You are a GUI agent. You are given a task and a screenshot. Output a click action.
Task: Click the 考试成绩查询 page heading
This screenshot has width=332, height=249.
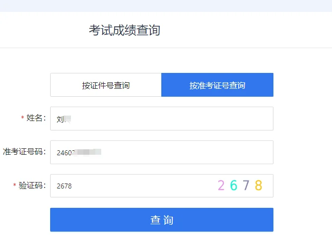[125, 30]
